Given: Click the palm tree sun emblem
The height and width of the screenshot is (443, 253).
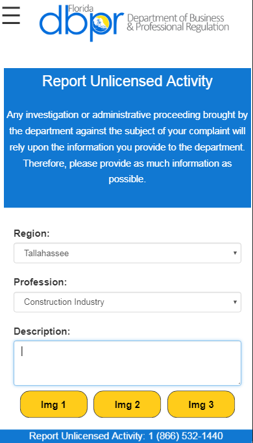Looking at the screenshot, I should pyautogui.click(x=101, y=23).
